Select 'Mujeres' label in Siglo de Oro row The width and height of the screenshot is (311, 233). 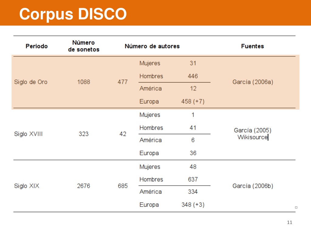coord(150,63)
